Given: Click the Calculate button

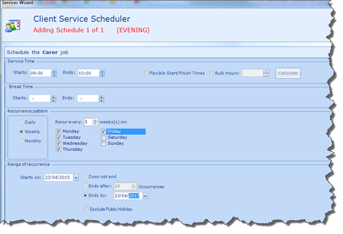Looking at the screenshot, I should [x=288, y=73].
